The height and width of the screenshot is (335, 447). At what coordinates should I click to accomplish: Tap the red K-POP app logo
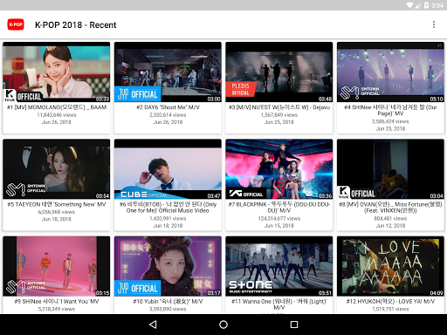coord(16,24)
